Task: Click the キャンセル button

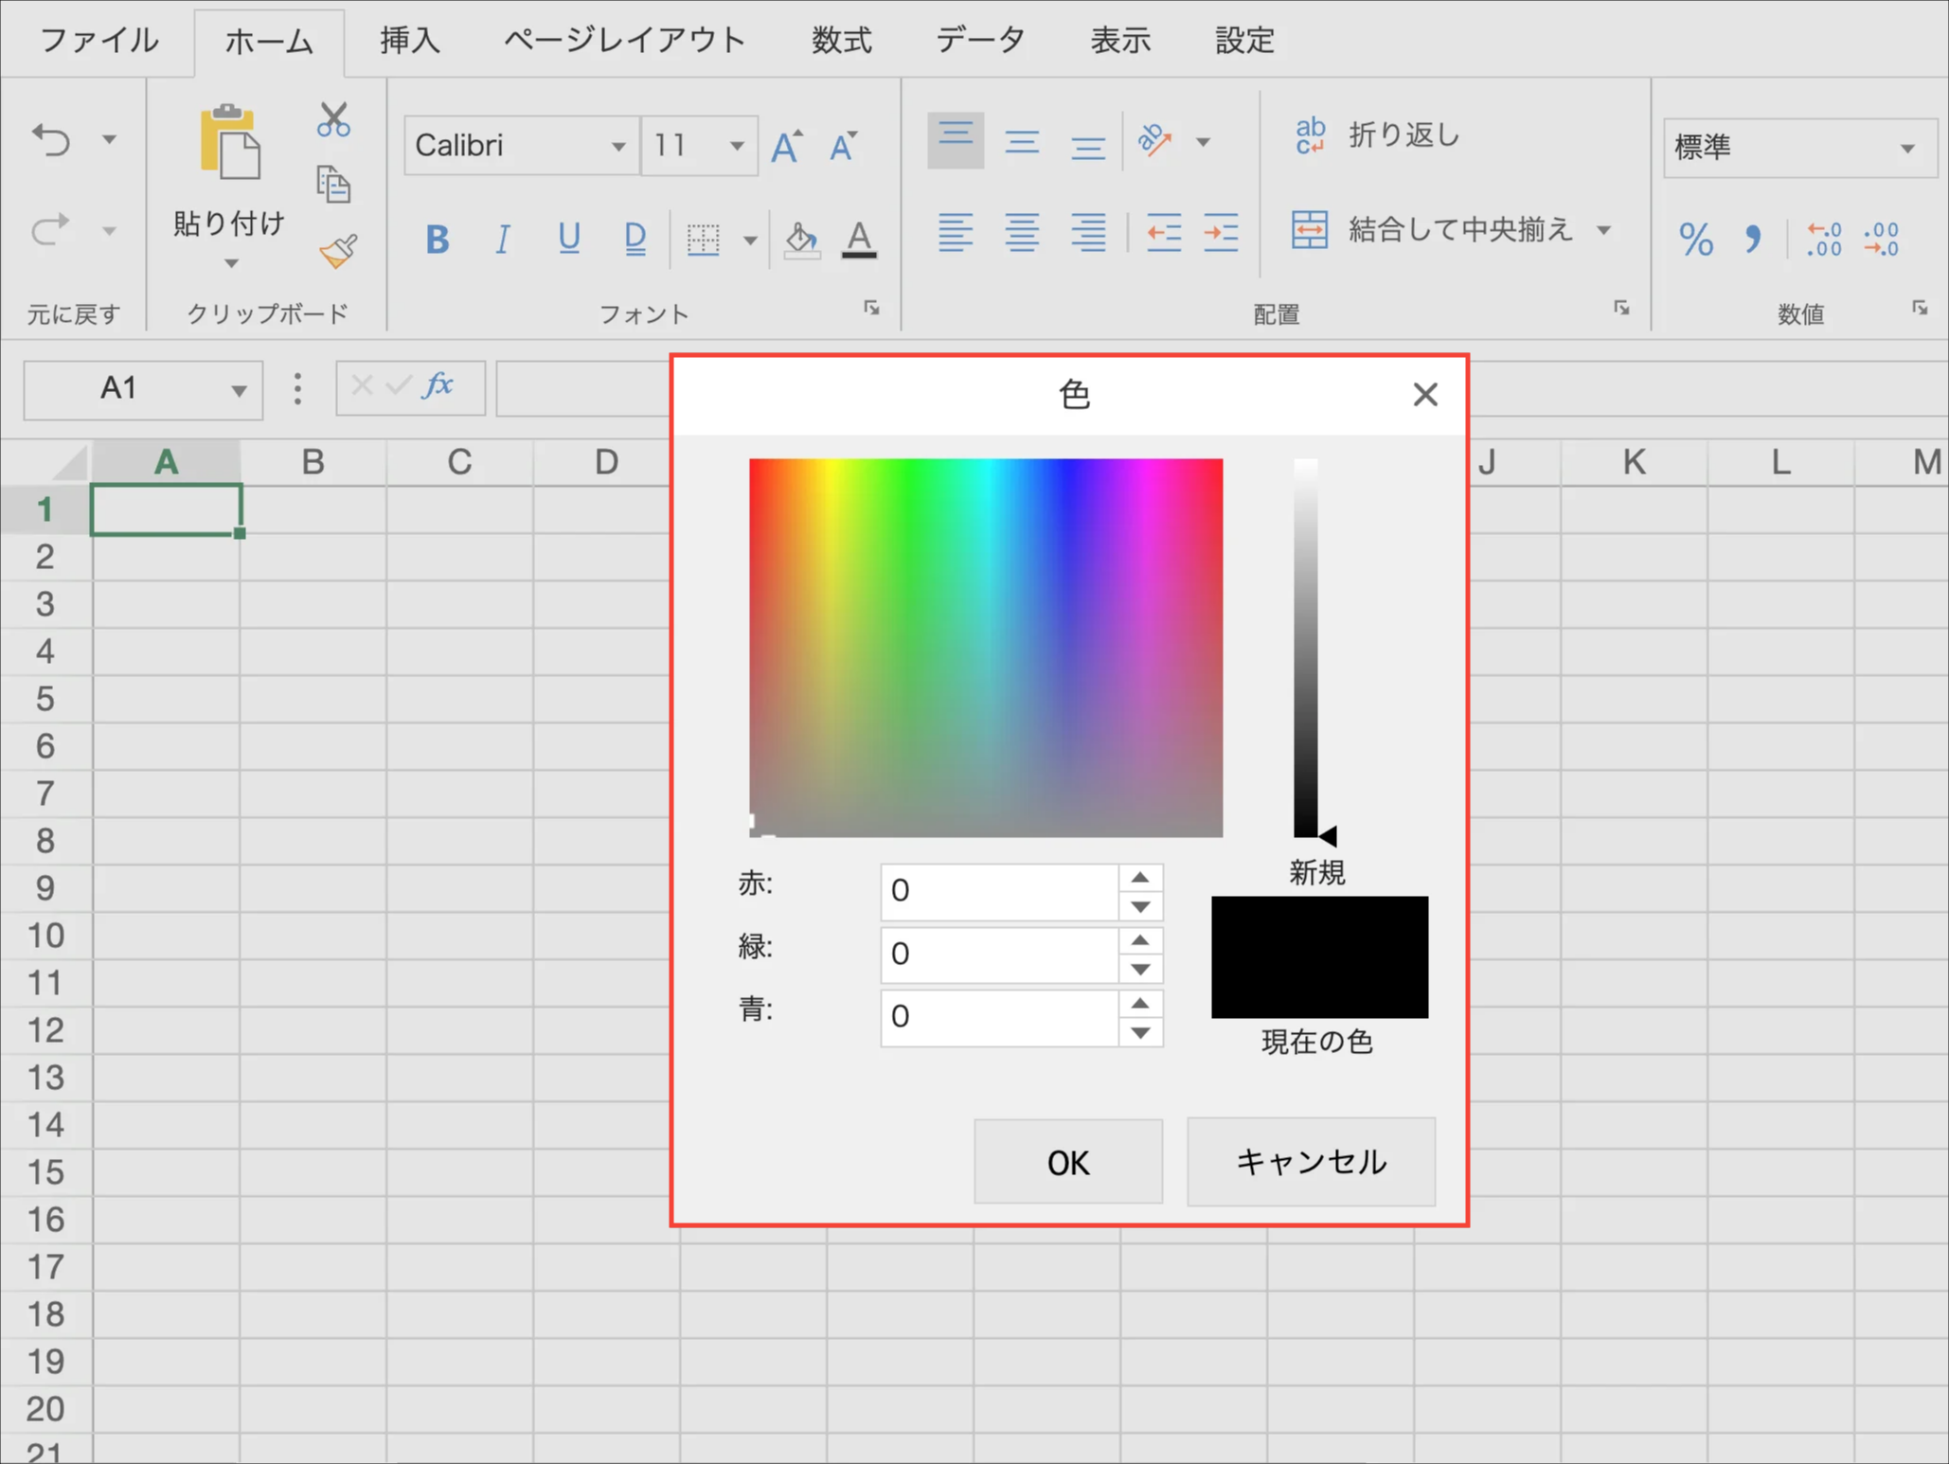Action: [x=1311, y=1161]
